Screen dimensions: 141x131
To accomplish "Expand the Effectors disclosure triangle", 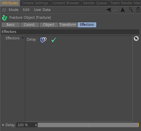I will [23, 38].
